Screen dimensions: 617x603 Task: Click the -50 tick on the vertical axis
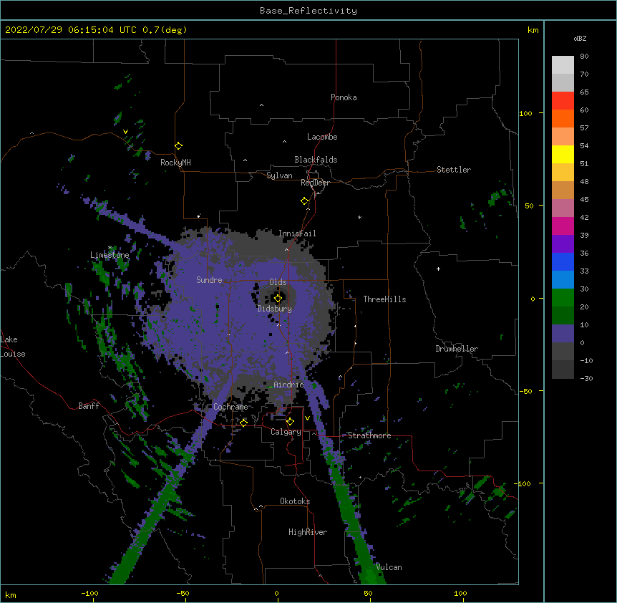coord(525,391)
